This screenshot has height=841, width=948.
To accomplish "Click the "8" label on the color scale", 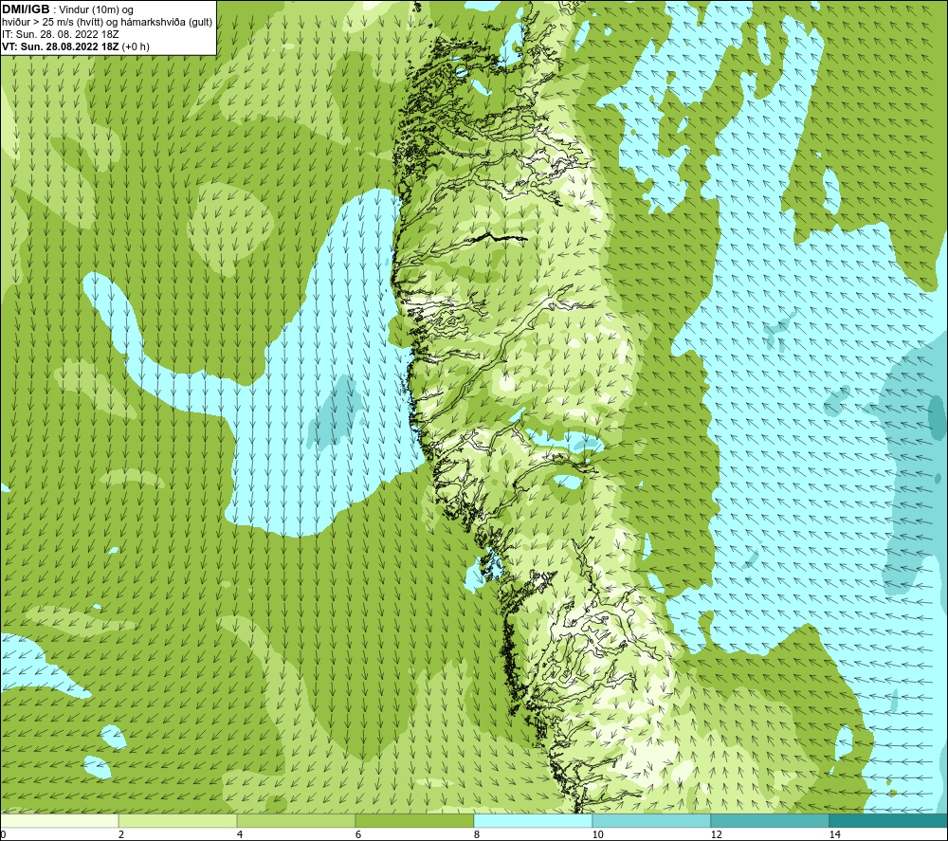I will [477, 834].
